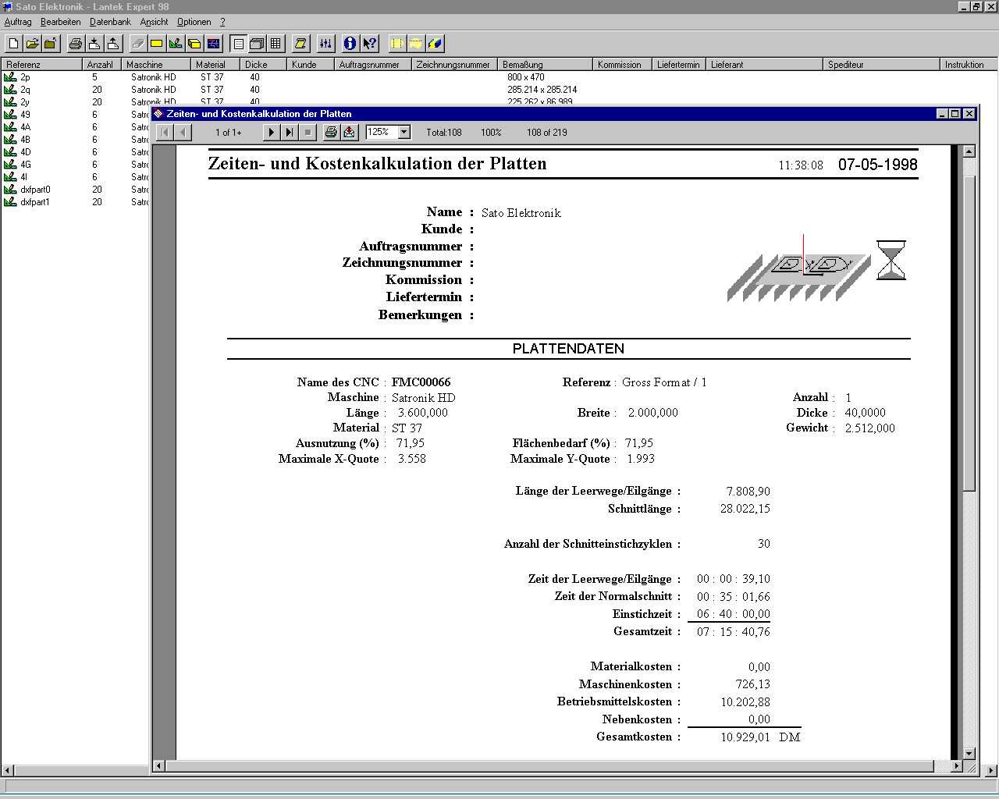The width and height of the screenshot is (999, 799).
Task: Click the Anzahl column header
Action: (x=101, y=65)
